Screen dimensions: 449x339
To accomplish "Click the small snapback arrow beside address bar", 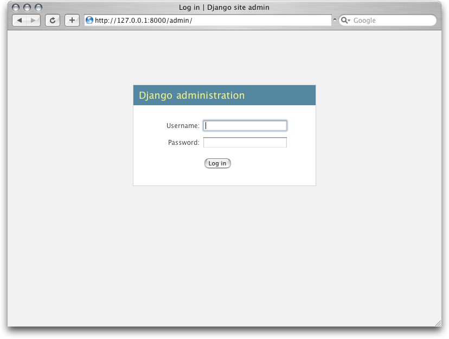I will point(335,20).
